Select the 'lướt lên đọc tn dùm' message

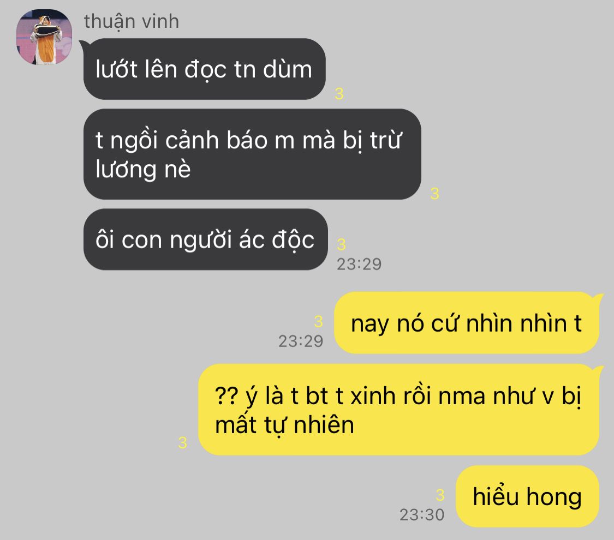(x=205, y=69)
